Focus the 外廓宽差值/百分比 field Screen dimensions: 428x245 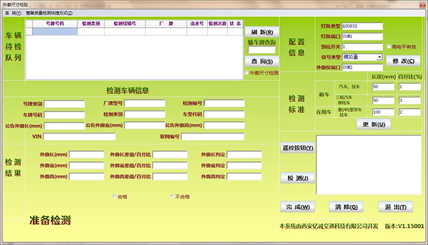(x=170, y=165)
